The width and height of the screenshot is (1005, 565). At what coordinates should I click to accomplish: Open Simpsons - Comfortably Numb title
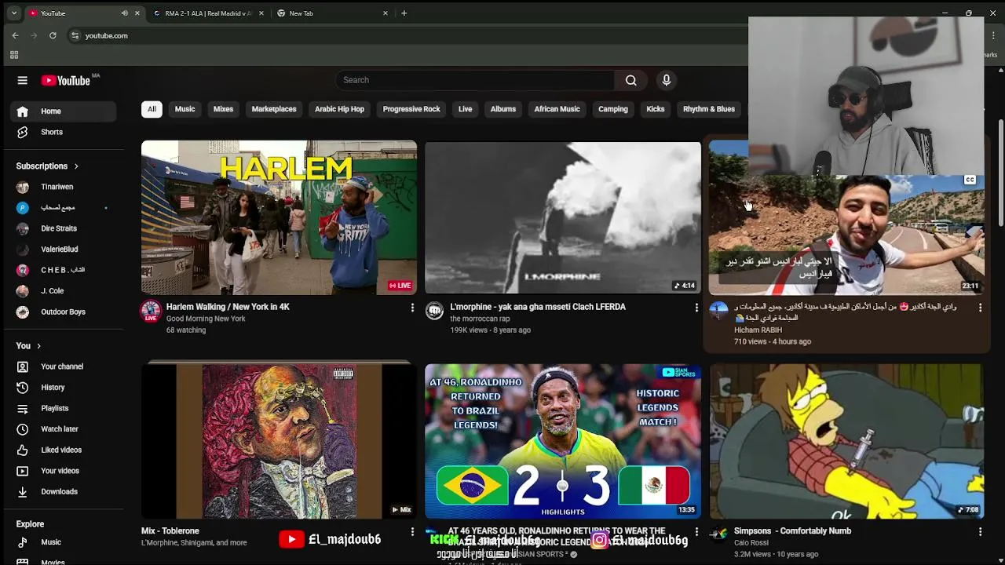[792, 531]
